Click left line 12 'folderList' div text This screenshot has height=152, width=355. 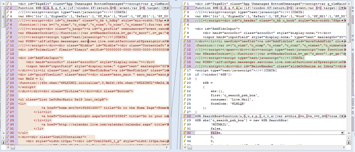point(93,49)
